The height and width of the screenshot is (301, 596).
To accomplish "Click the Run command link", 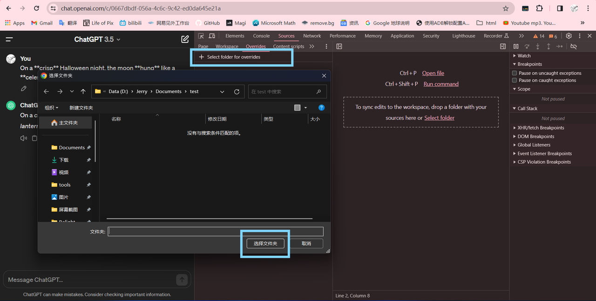I will click(x=441, y=84).
